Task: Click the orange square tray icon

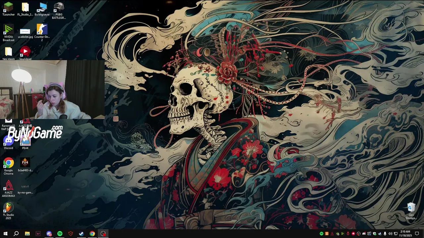Action: [x=327, y=234]
